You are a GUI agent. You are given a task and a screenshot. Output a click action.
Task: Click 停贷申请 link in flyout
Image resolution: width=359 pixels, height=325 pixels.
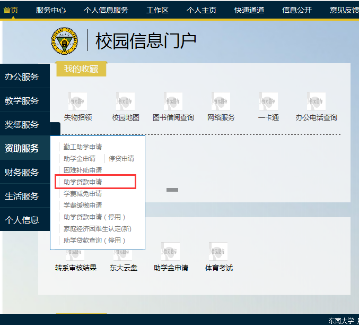coord(121,159)
